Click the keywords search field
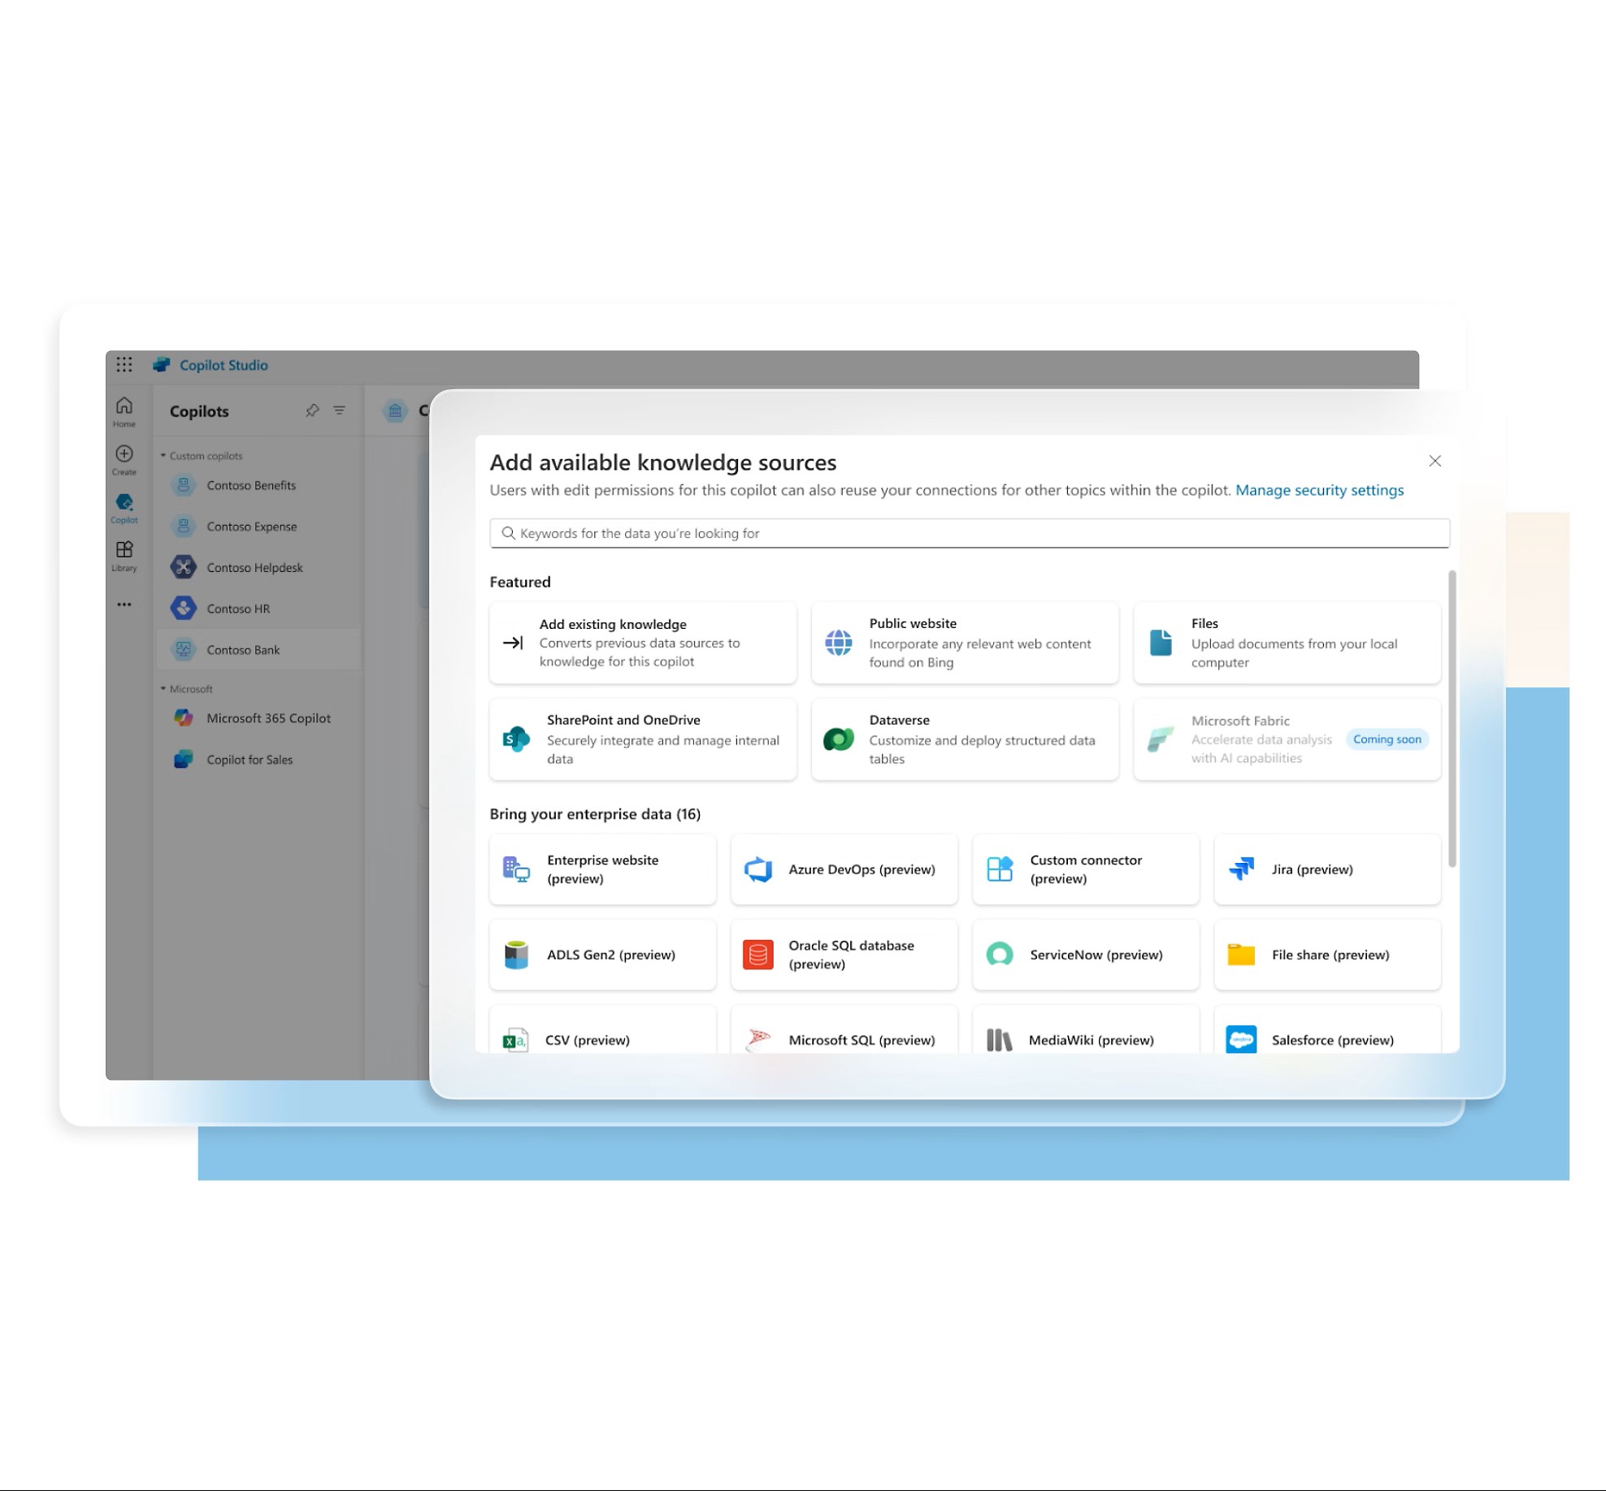 [969, 533]
